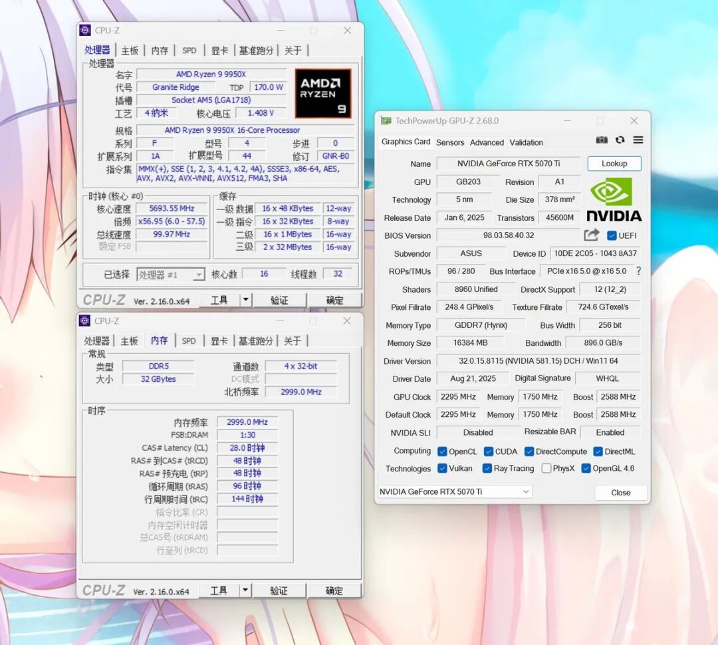Click Bus Interface question mark icon
This screenshot has height=645, width=718.
tap(638, 271)
